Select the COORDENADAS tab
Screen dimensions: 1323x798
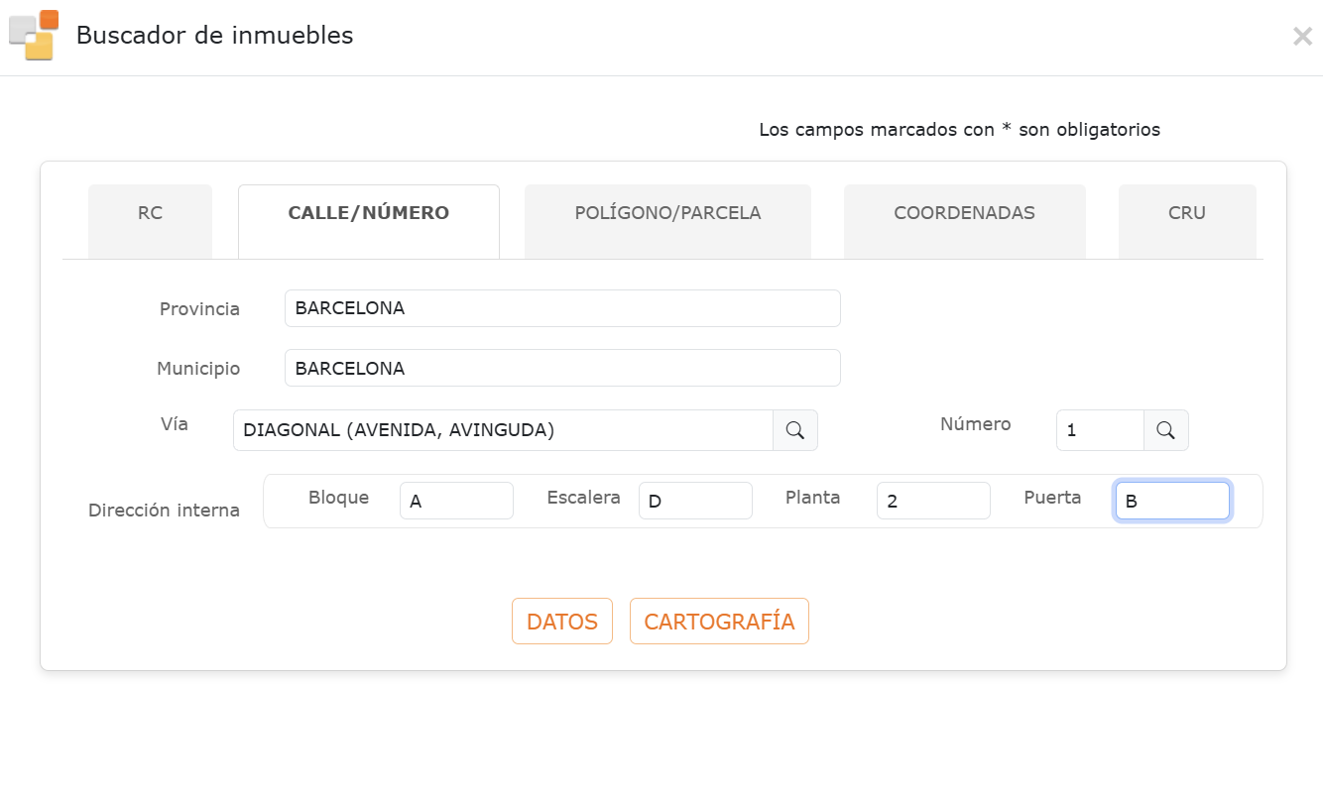pyautogui.click(x=964, y=212)
